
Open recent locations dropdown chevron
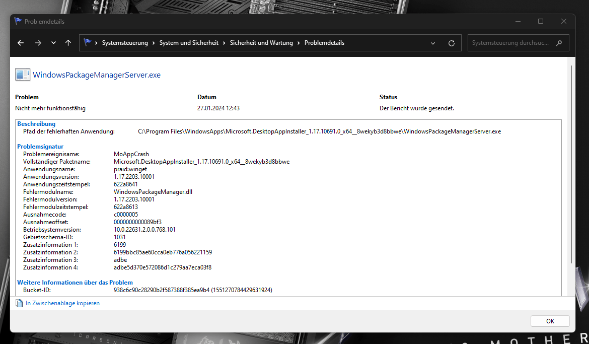[53, 43]
